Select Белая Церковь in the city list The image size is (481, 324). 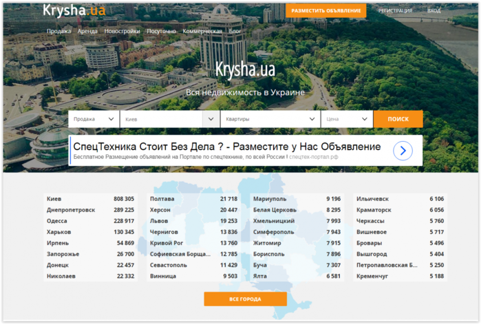click(x=275, y=210)
